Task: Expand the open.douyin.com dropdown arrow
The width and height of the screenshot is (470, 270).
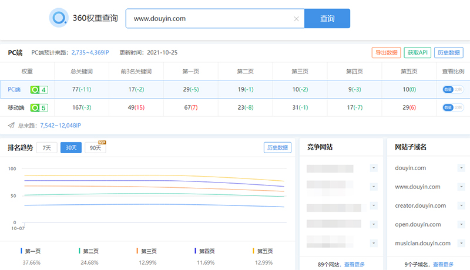Action: [x=461, y=224]
